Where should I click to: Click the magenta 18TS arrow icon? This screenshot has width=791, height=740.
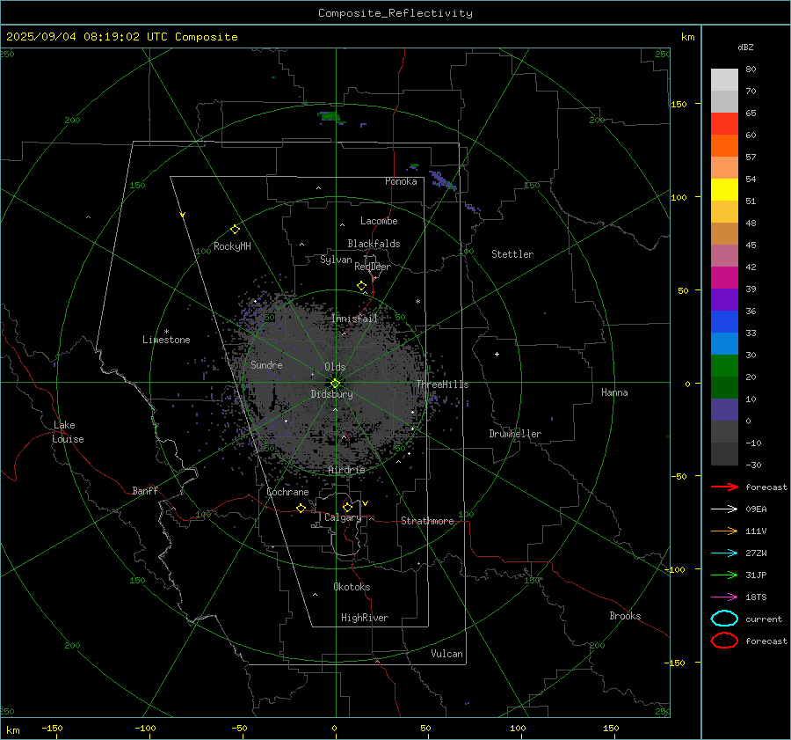point(724,597)
